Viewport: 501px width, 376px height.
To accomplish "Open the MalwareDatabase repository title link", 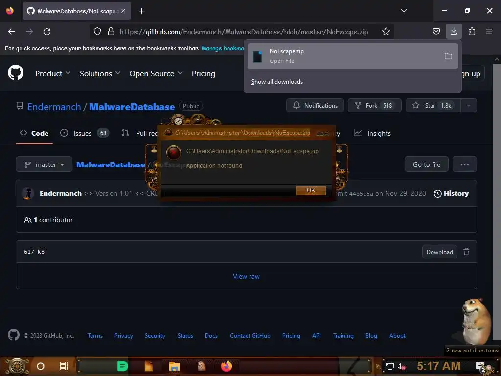I will coord(132,106).
